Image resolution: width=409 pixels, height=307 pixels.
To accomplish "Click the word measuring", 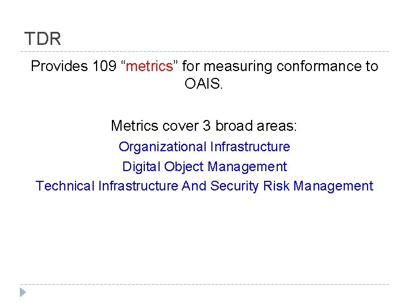I will pos(237,67).
